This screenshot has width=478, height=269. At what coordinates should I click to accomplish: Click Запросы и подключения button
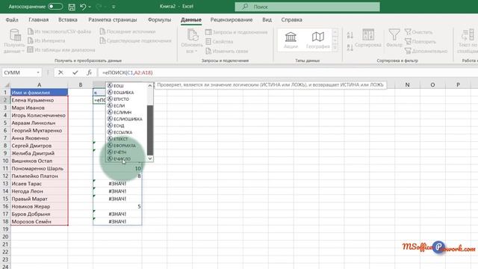pos(236,32)
